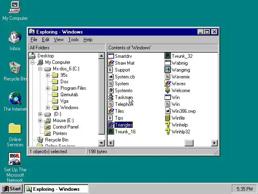
Task: Open the Tools menu
Action: click(x=73, y=40)
